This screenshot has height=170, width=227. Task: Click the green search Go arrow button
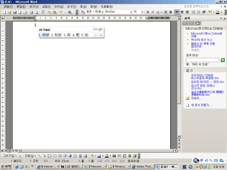click(x=223, y=60)
